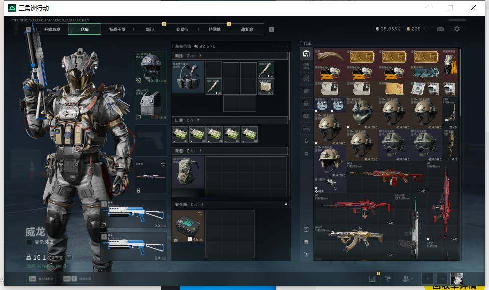Select the first blue shotgun weapon slot
The height and width of the screenshot is (290, 489).
pyautogui.click(x=134, y=214)
